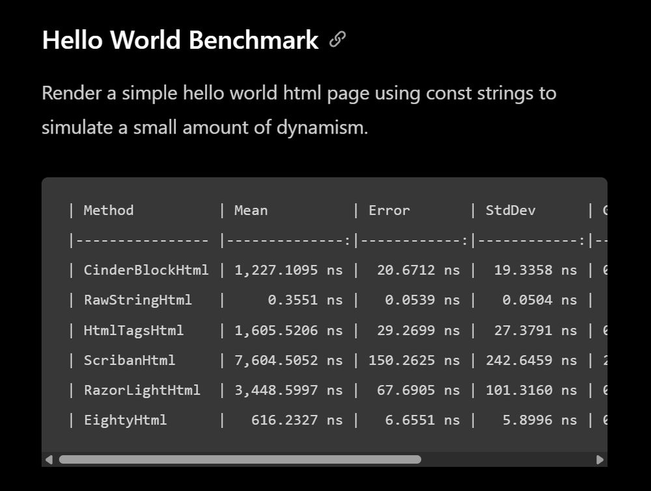Click the error value 20.6712 ns

(x=419, y=270)
